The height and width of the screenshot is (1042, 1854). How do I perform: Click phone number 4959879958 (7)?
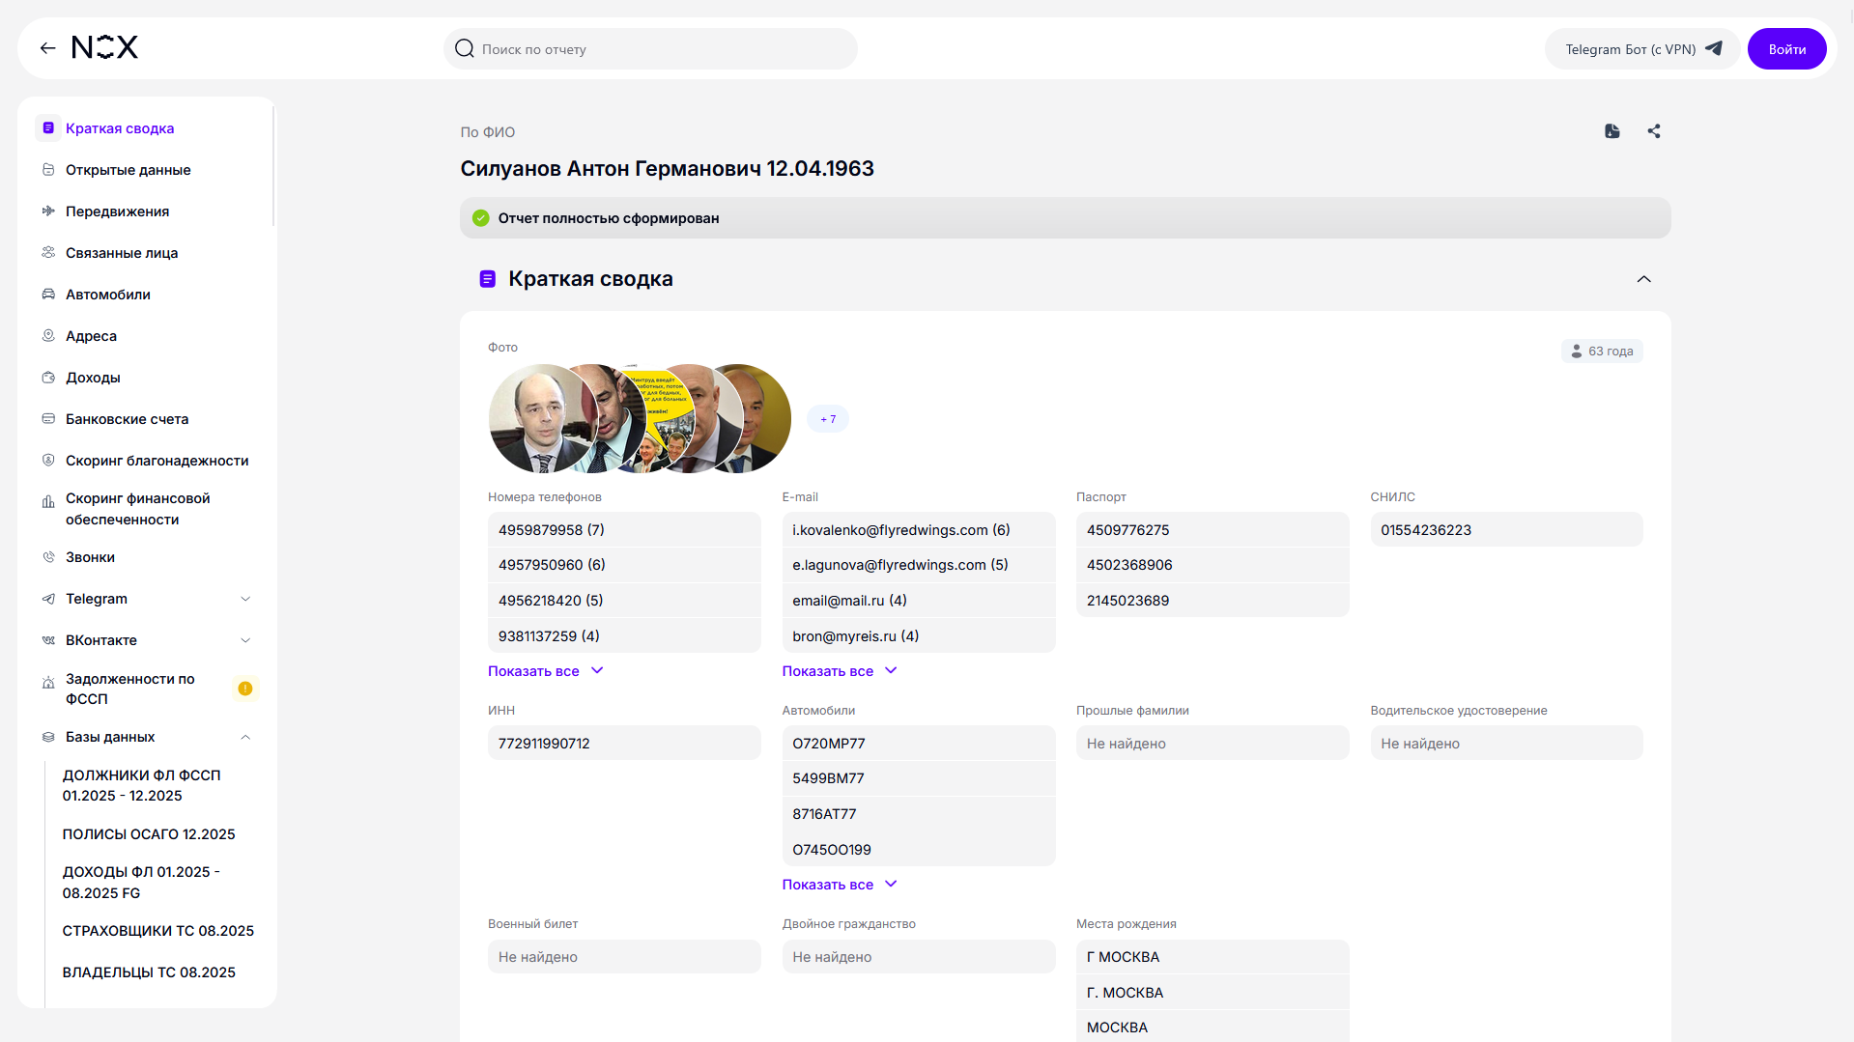tap(624, 530)
